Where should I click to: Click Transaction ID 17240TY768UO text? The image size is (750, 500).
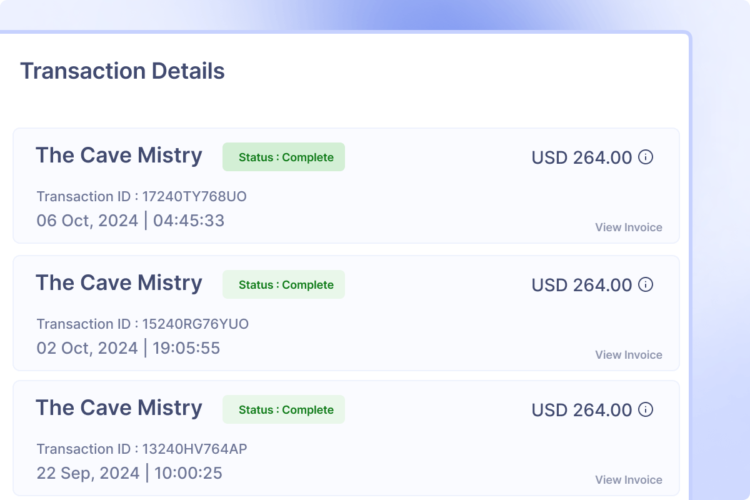click(x=142, y=196)
